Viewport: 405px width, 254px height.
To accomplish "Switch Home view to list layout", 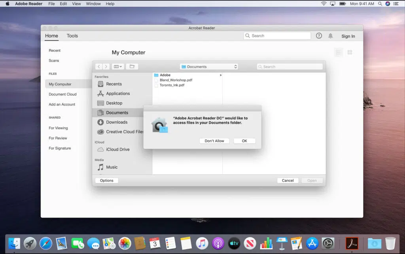I will click(x=339, y=52).
